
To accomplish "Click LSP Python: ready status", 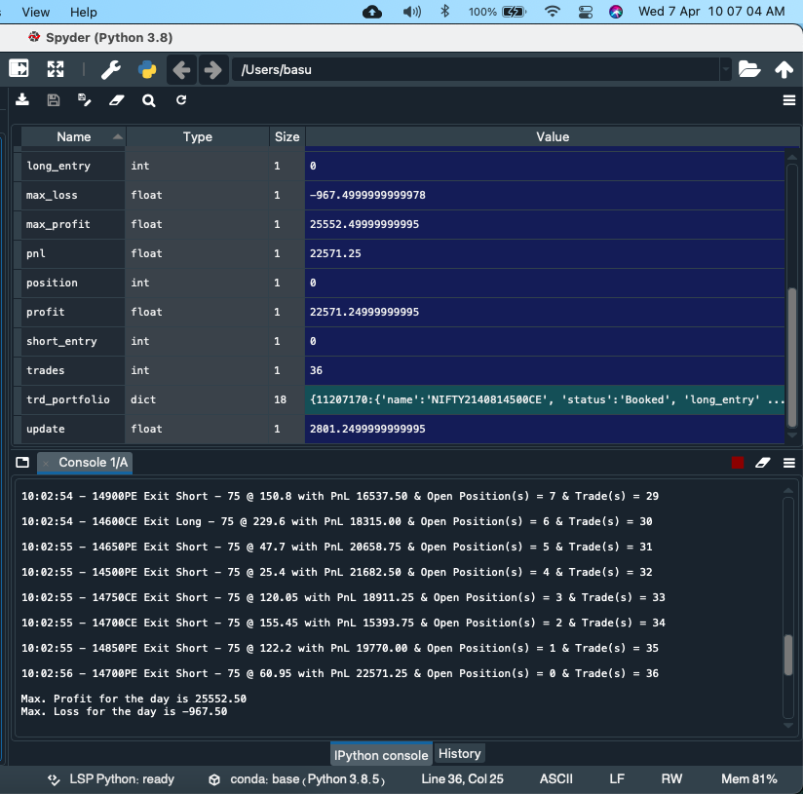I will point(112,779).
